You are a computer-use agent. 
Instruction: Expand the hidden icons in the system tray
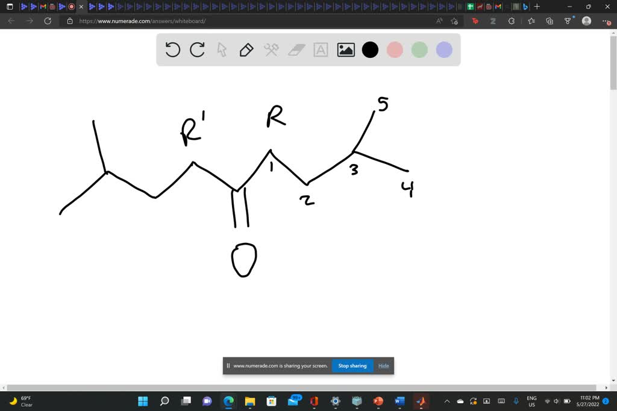(446, 401)
